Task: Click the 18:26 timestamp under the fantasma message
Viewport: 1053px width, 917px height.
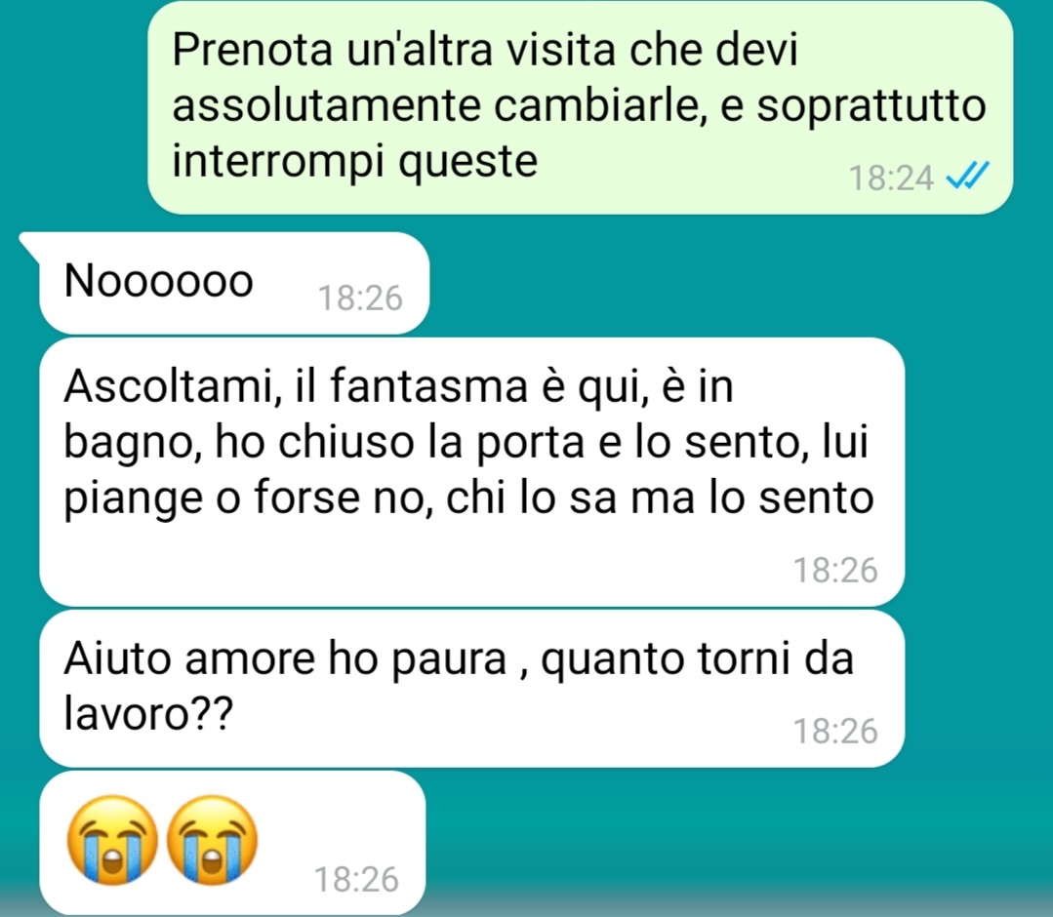Action: coord(836,570)
